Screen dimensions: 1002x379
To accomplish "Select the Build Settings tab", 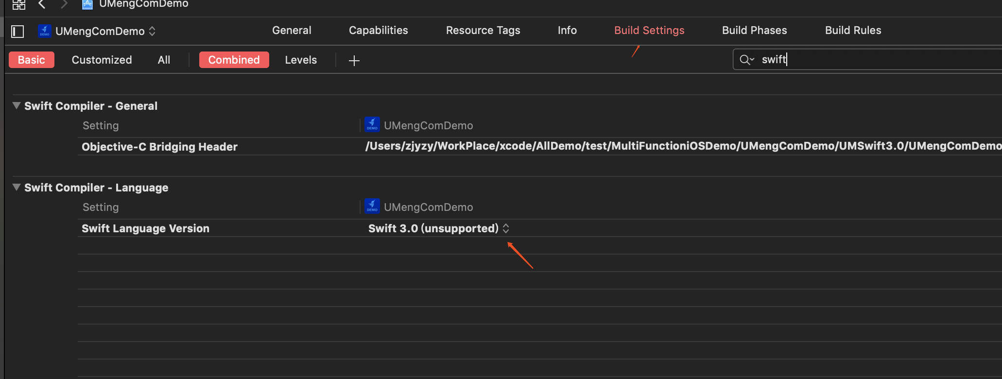I will pyautogui.click(x=649, y=30).
